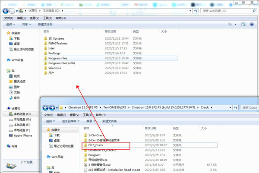Viewport: 259px width, 173px height.
Task: Open the 组织 dropdown in the Crack window
Action: pos(51,121)
